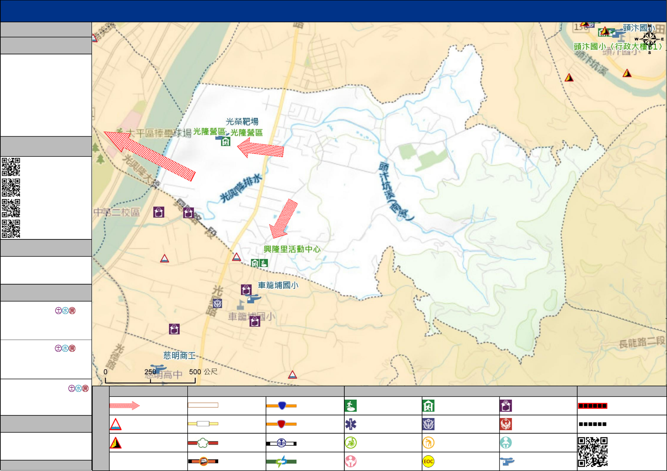Image resolution: width=667 pixels, height=471 pixels.
Task: Select the teal infant icon in legend
Action: click(506, 443)
